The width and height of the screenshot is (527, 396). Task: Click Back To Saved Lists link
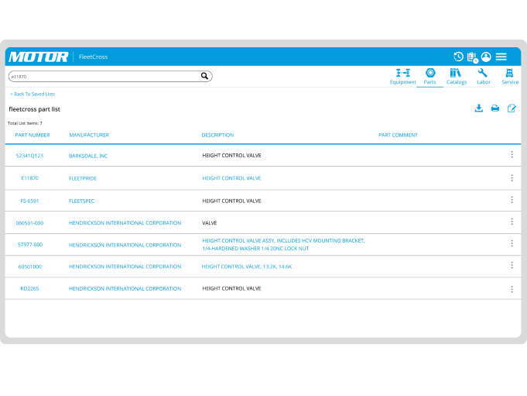point(33,94)
